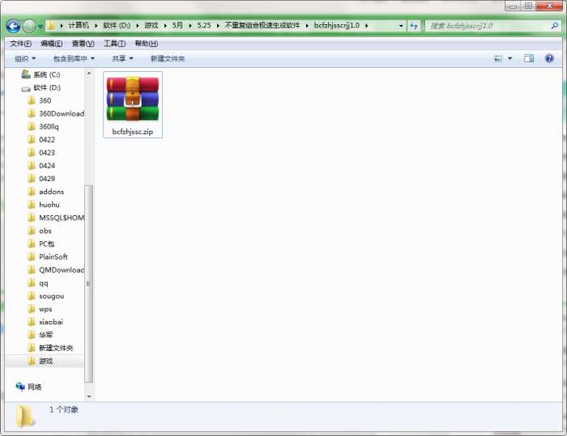Click 软件 (D:) in the address breadcrumb
Viewport: 567px width, 436px height.
click(117, 25)
